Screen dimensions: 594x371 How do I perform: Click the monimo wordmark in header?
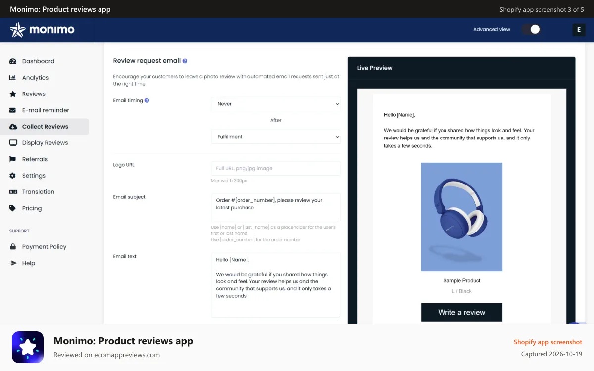pos(52,30)
